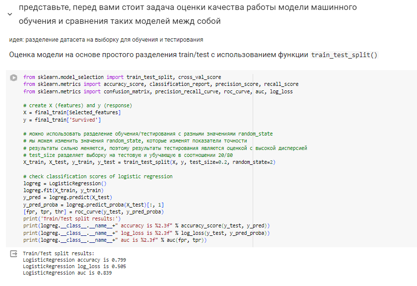Viewport: 417px width, 286px height.
Task: Click comment starting '# результаты сильно меняются'
Action: pyautogui.click(x=165, y=148)
